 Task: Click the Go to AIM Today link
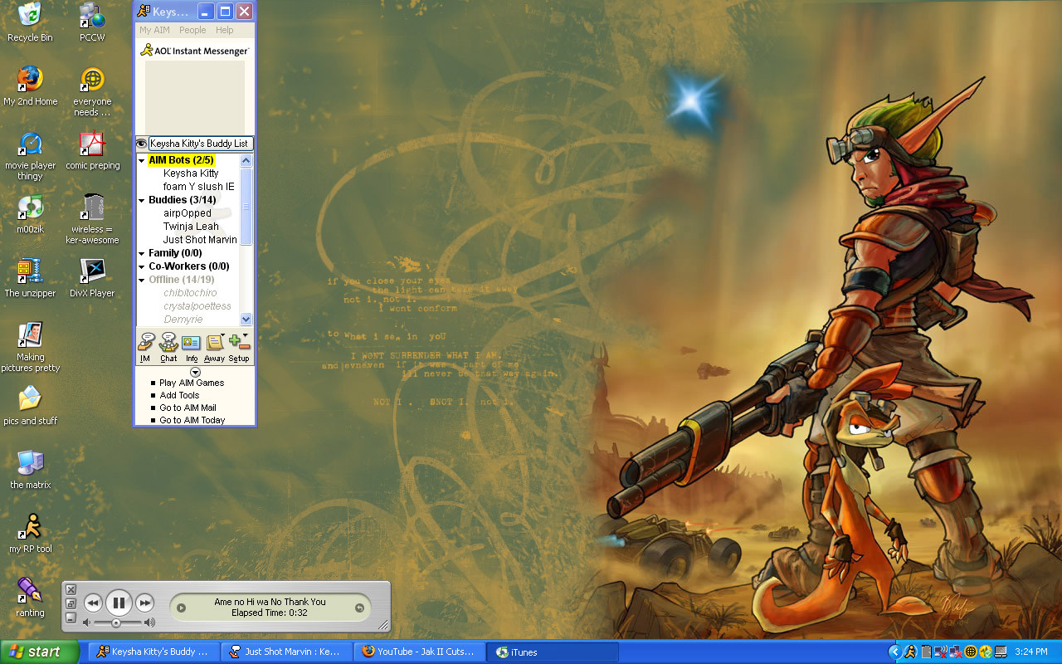[x=192, y=420]
